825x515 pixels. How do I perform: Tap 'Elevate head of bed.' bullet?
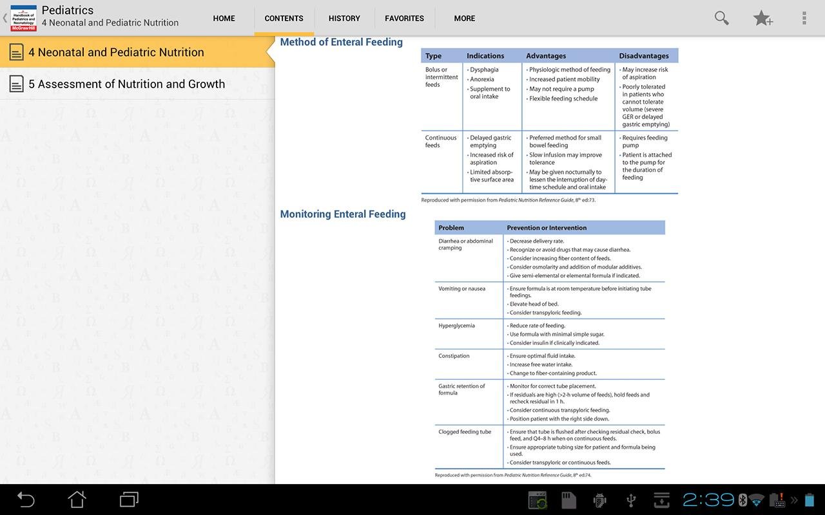[x=533, y=304]
